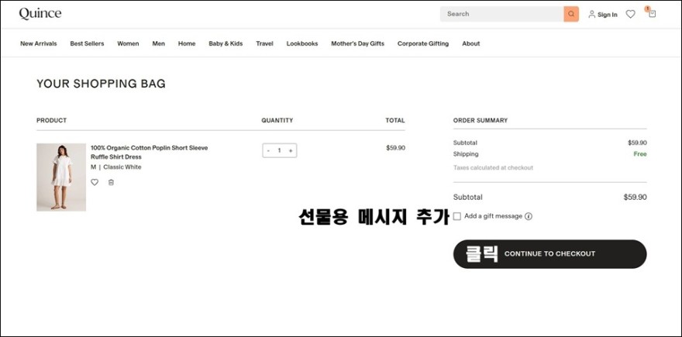The image size is (682, 337).
Task: Open the New Arrivals menu
Action: [x=38, y=43]
